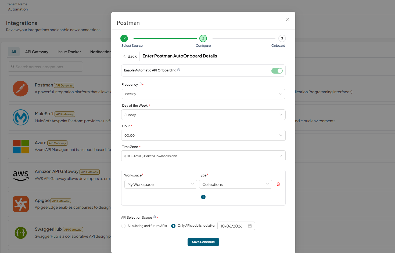Delete the workspace row with trash icon
Image resolution: width=395 pixels, height=253 pixels.
[x=278, y=184]
